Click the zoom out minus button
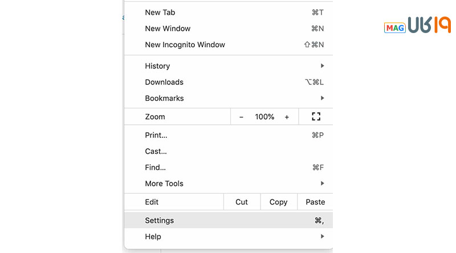 tap(241, 117)
